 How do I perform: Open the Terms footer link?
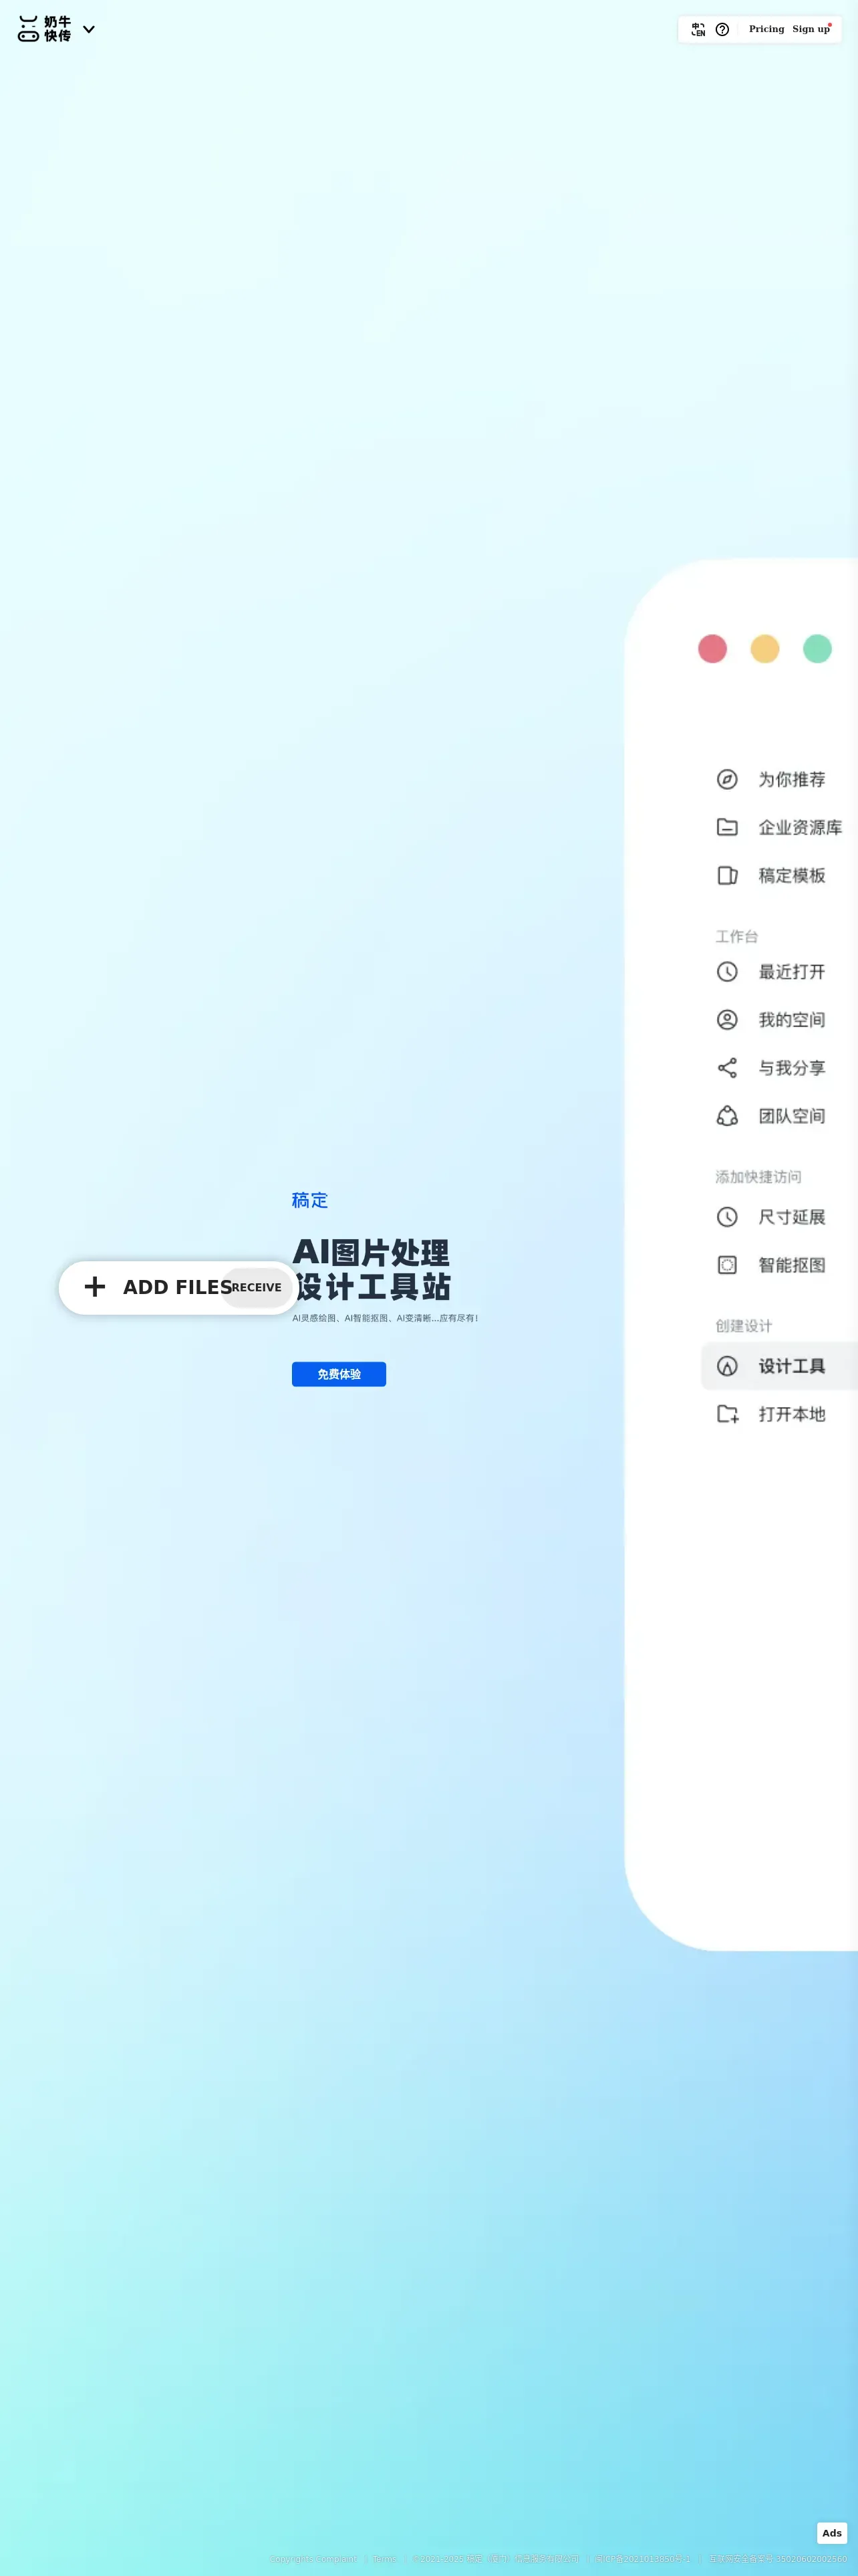(x=384, y=2559)
